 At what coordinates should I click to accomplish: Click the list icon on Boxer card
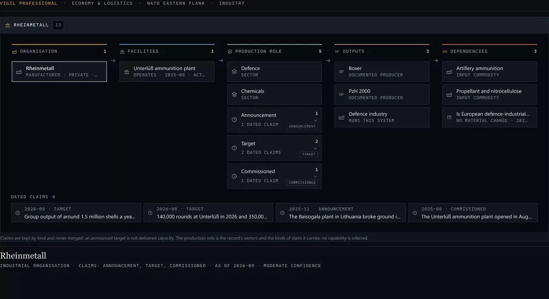(342, 72)
